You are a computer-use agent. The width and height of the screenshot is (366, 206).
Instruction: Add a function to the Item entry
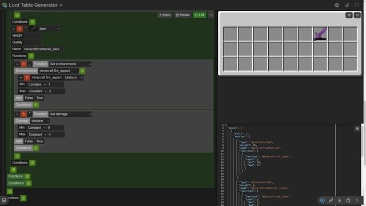[x=31, y=56]
